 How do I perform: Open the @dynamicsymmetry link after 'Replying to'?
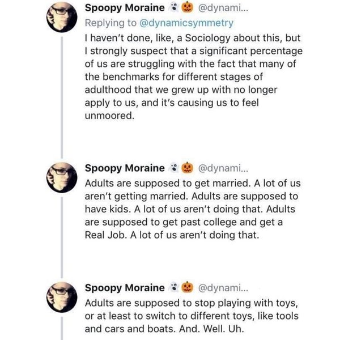coord(186,23)
